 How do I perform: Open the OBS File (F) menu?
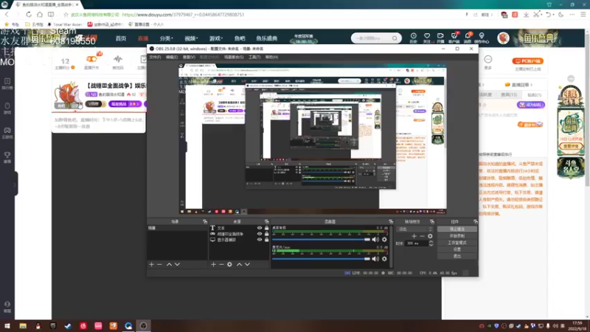[x=155, y=58]
